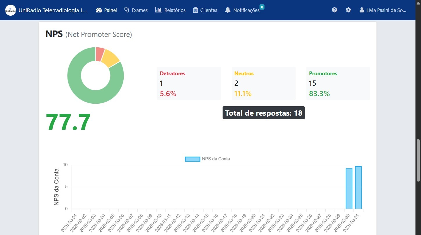Click the page vertical scrollbar thumb

(x=418, y=160)
